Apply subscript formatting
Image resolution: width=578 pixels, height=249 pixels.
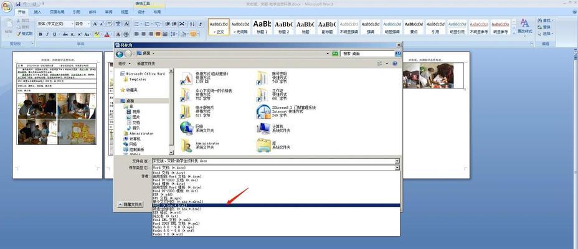click(72, 34)
